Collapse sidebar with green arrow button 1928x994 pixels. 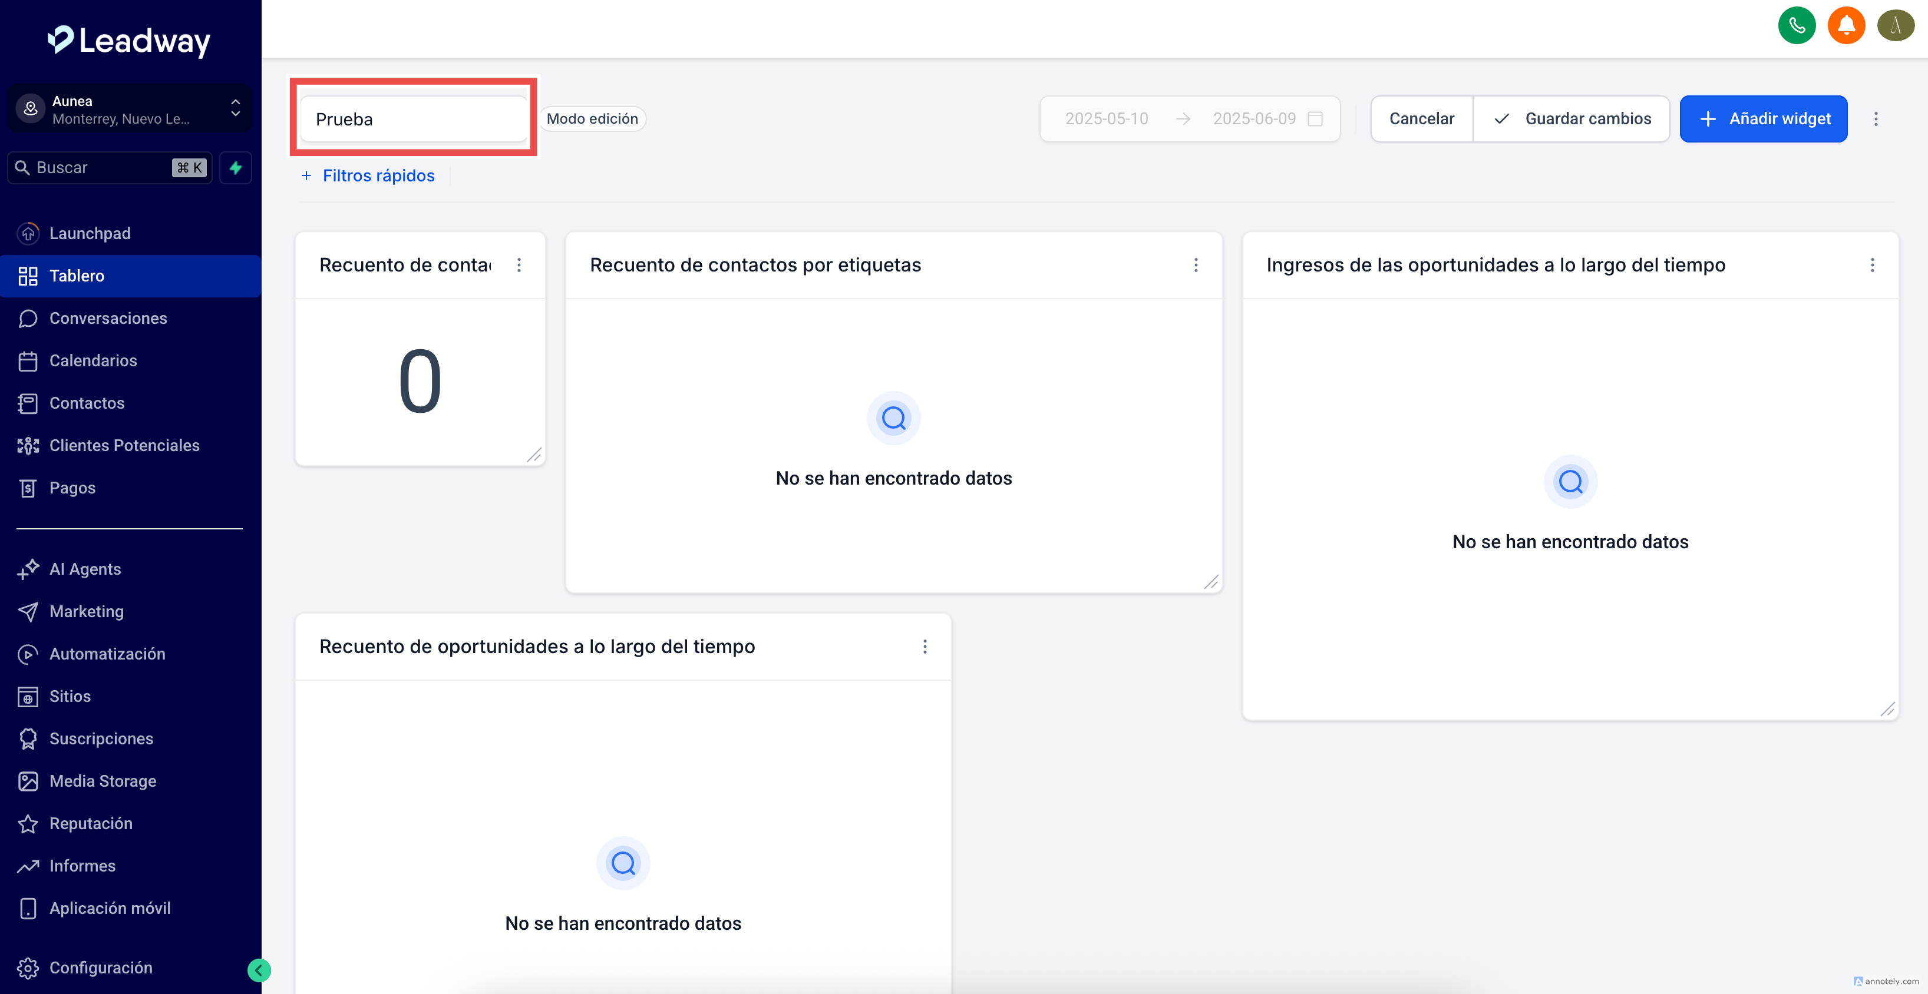pos(259,970)
